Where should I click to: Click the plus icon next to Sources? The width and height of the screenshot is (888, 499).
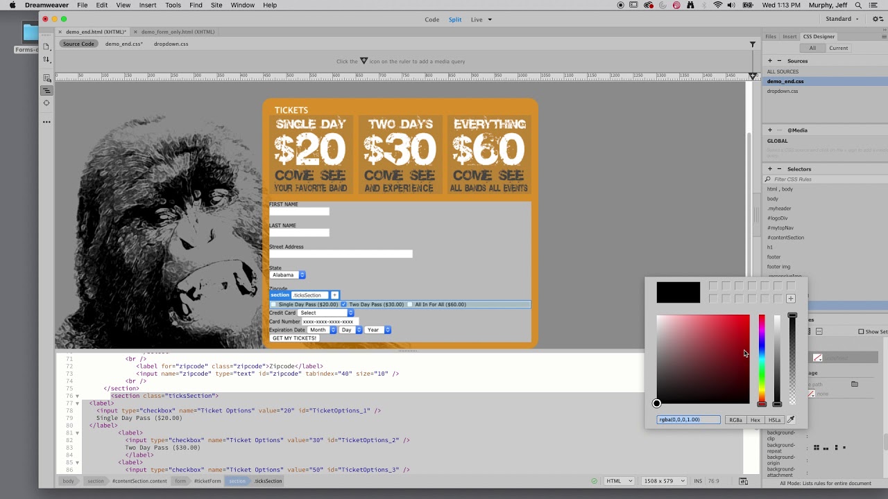pos(769,61)
